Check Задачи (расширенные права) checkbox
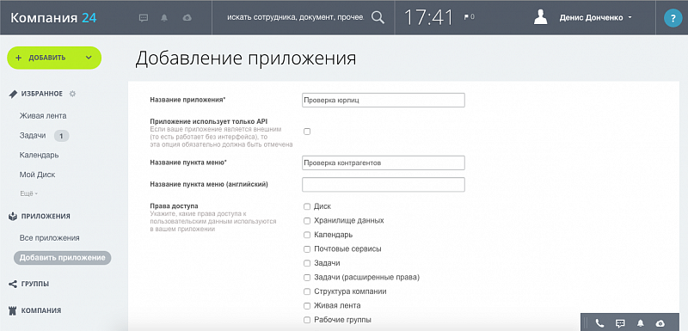This screenshot has height=331, width=688. (307, 278)
